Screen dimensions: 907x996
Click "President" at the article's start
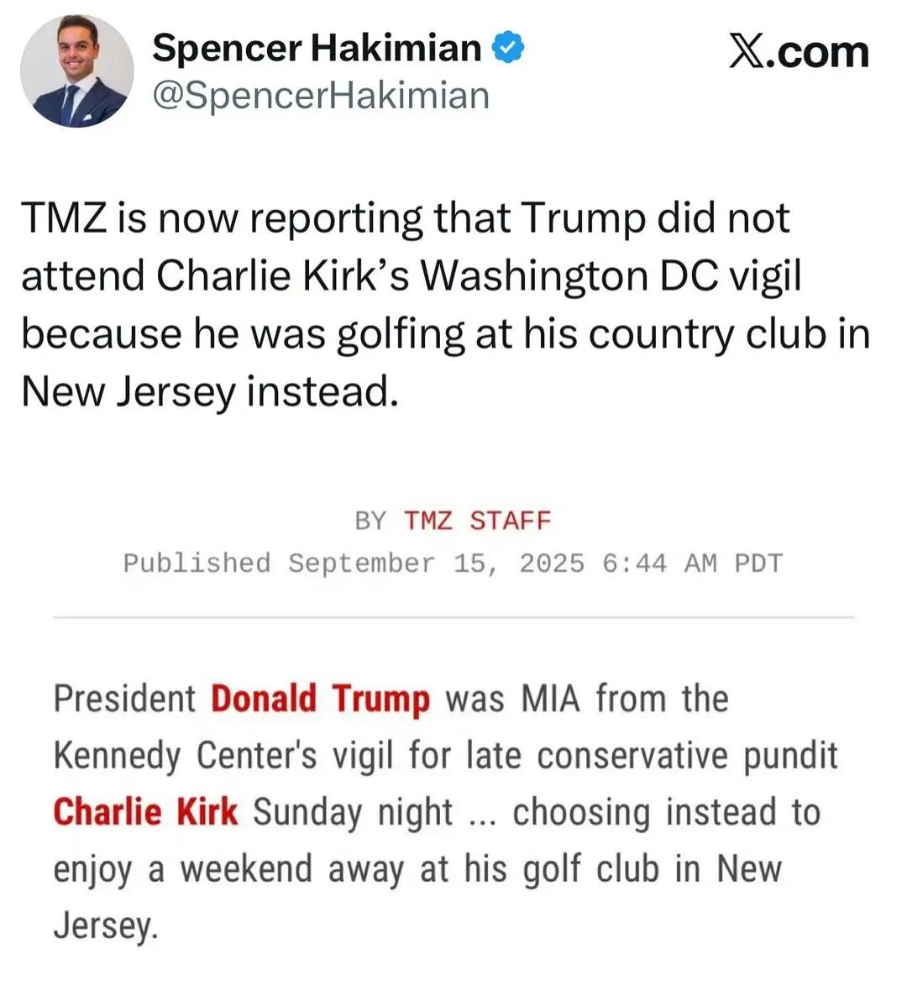[x=124, y=699]
